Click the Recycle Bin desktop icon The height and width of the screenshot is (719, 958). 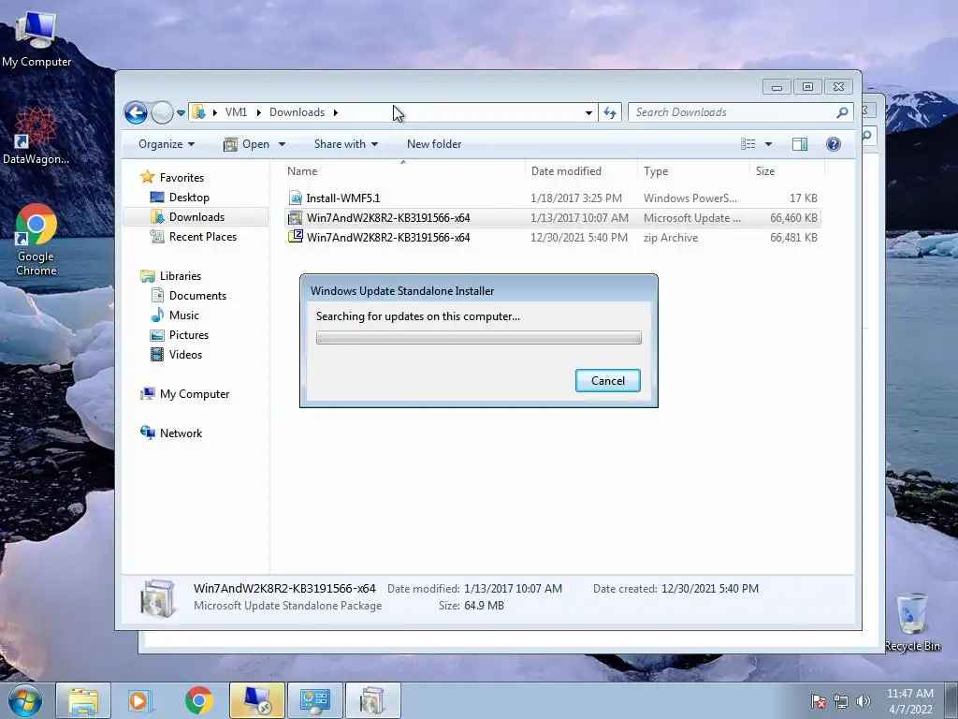(912, 623)
